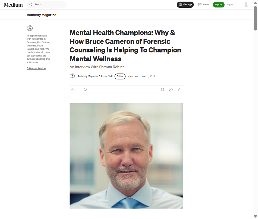258x219 pixels.
Task: Click the Authority Magazine sidebar logo
Action: [x=30, y=28]
